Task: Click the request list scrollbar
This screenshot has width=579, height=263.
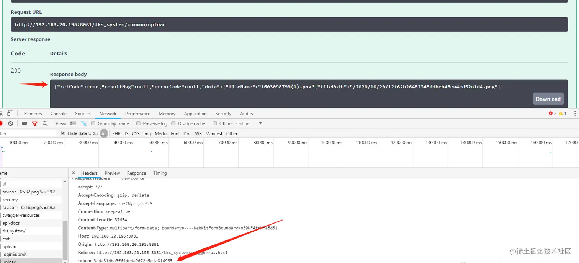Action: (x=65, y=240)
